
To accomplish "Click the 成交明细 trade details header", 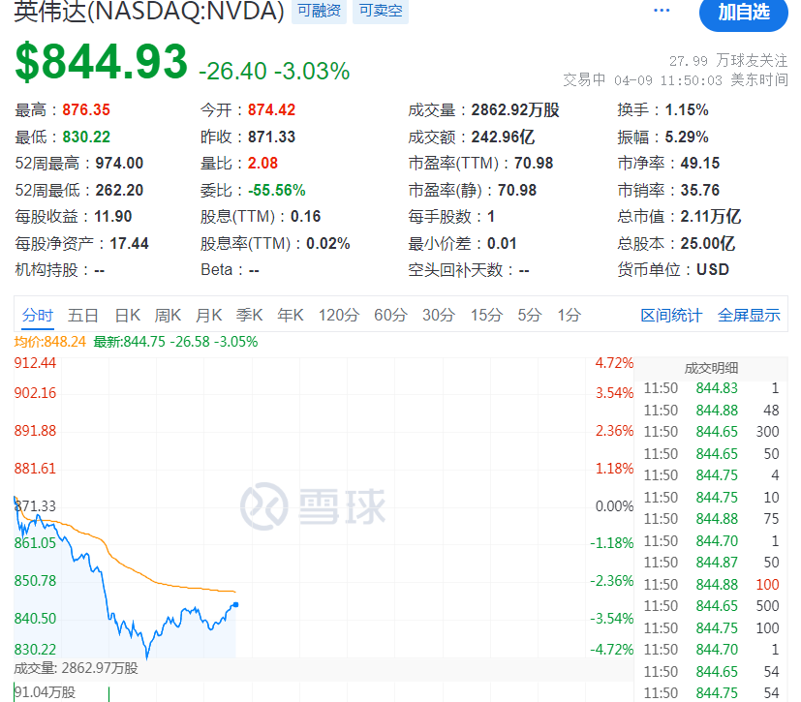I will pyautogui.click(x=711, y=368).
